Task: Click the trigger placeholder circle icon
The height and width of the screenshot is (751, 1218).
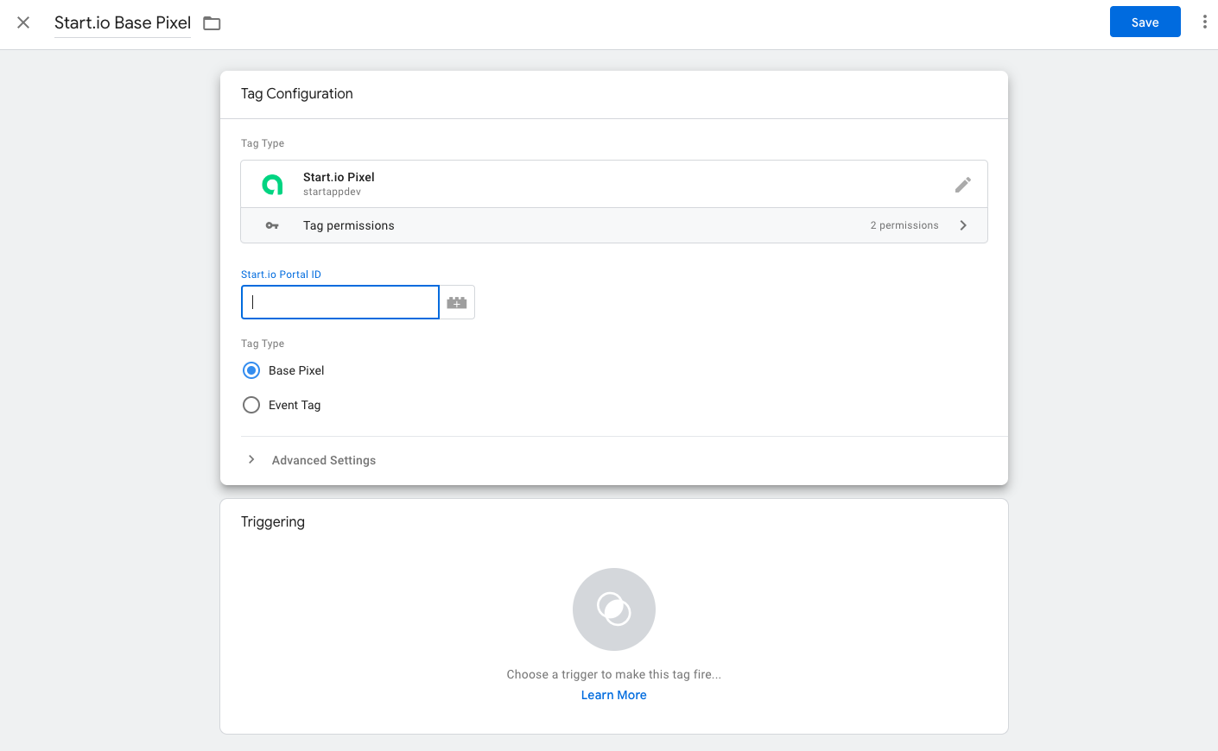Action: [614, 609]
